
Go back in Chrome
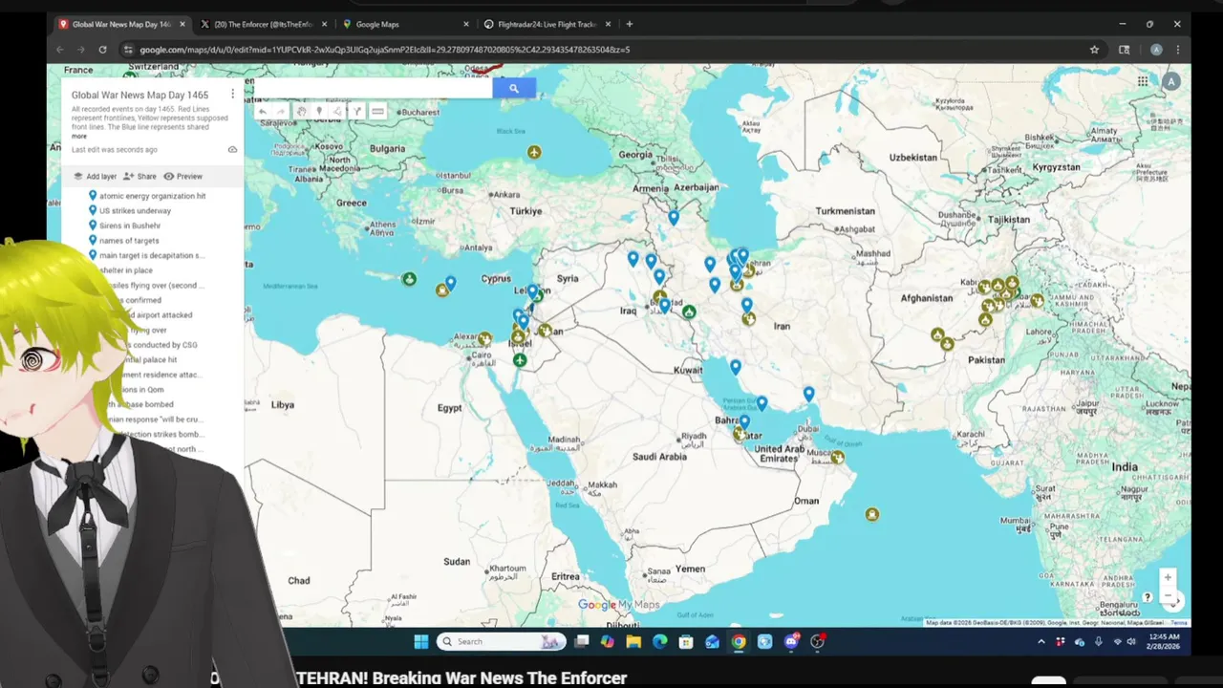[60, 50]
